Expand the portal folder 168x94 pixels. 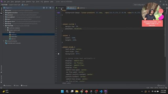pos(4,10)
